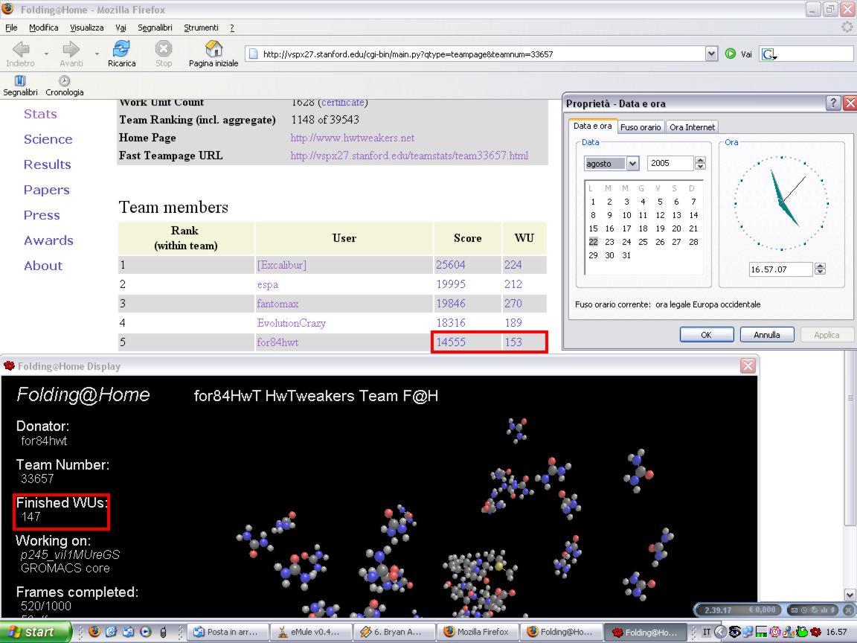Click year field showing 2005

pos(670,163)
